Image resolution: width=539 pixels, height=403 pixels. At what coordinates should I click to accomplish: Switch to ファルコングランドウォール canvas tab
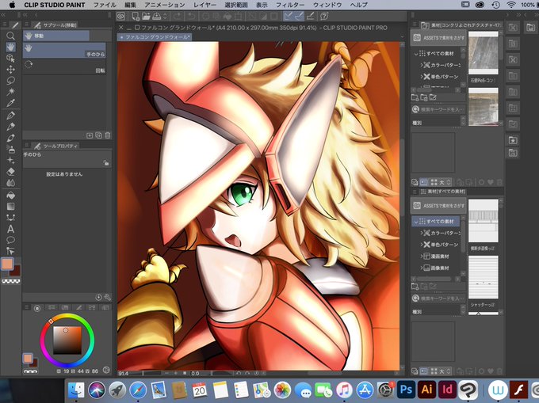click(155, 36)
